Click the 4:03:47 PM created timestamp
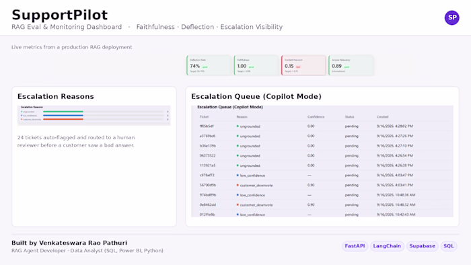Screen dimensions: 471x265 point(395,176)
